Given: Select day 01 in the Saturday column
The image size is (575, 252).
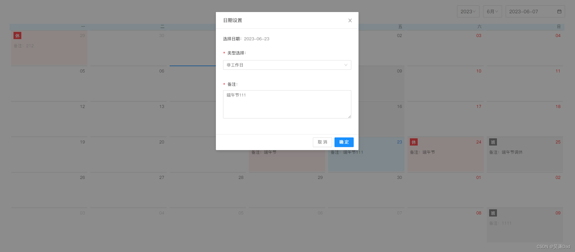Looking at the screenshot, I should [446, 190].
